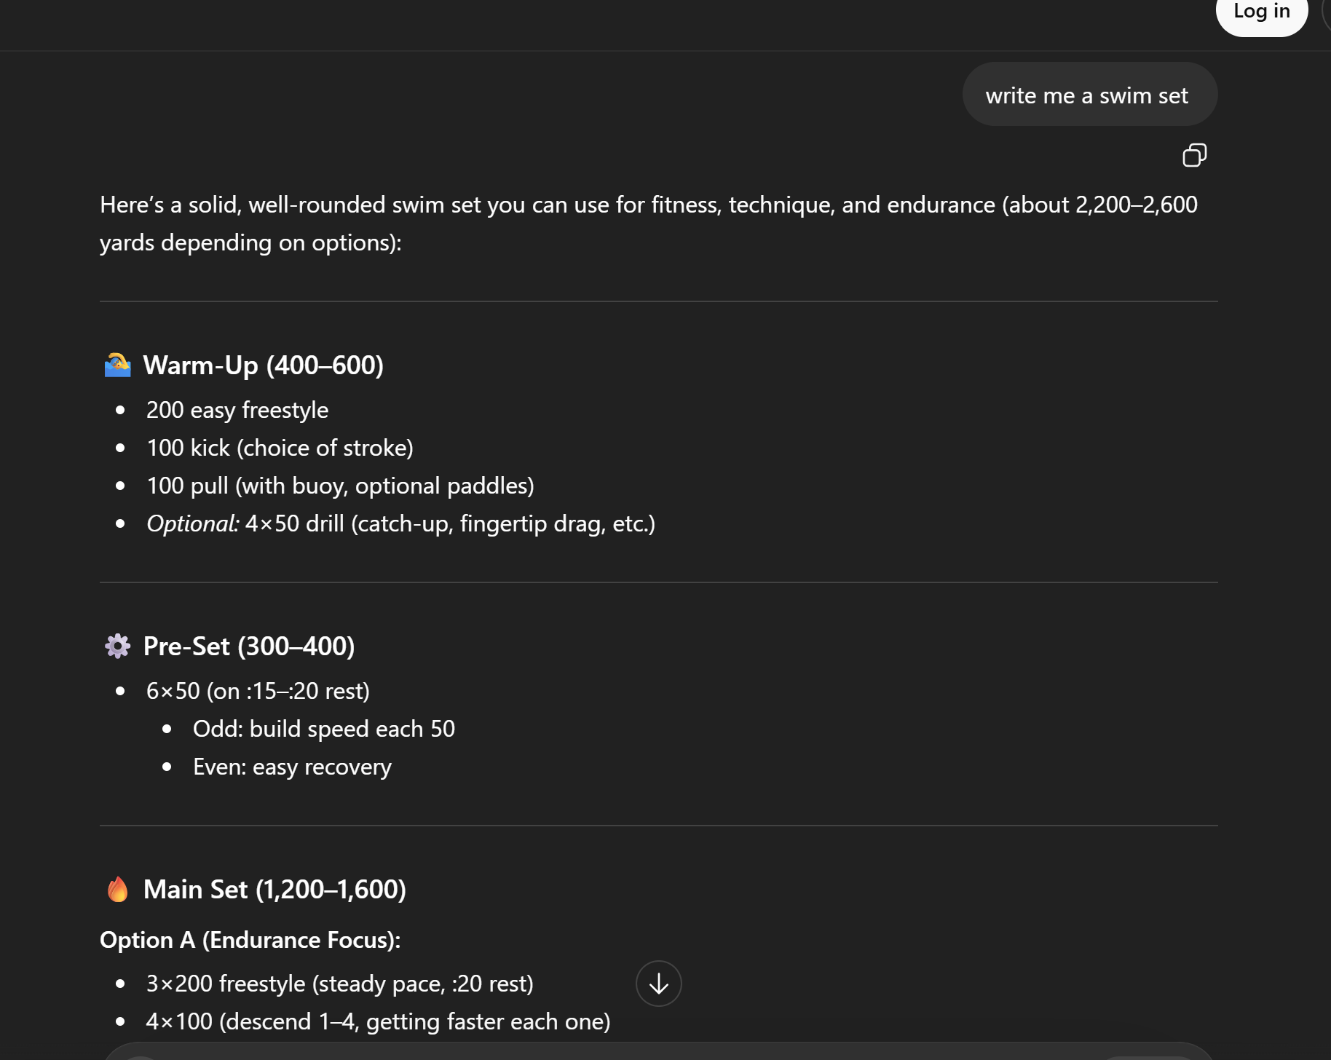Click the gear emoji beside Pre-Set
The height and width of the screenshot is (1060, 1331).
click(117, 646)
